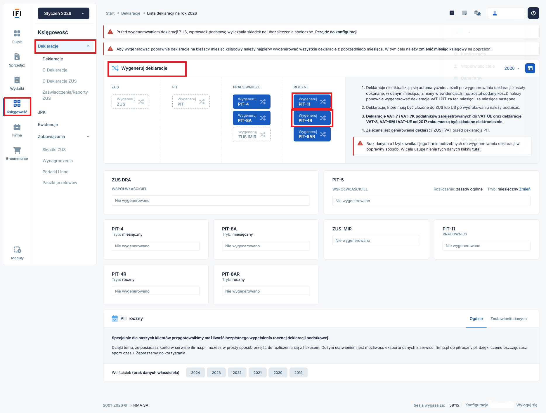The image size is (546, 413).
Task: Select E-Deklaracje ZUS menu item
Action: click(60, 81)
